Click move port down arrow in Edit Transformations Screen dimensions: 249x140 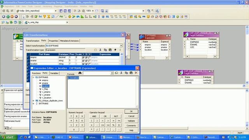(120, 50)
